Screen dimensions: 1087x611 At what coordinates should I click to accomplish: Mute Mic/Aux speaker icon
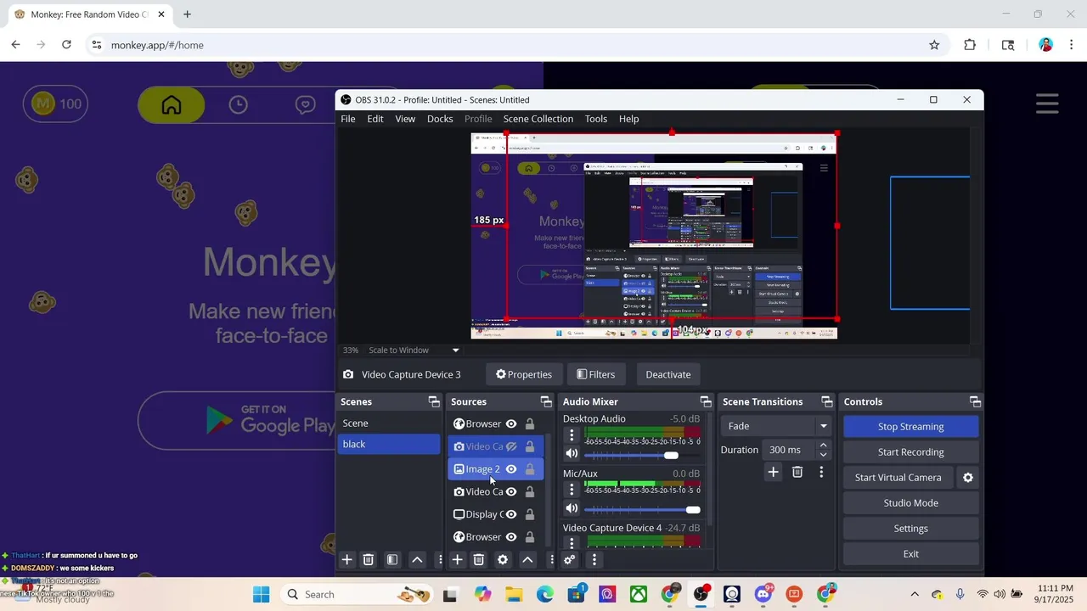pyautogui.click(x=572, y=508)
